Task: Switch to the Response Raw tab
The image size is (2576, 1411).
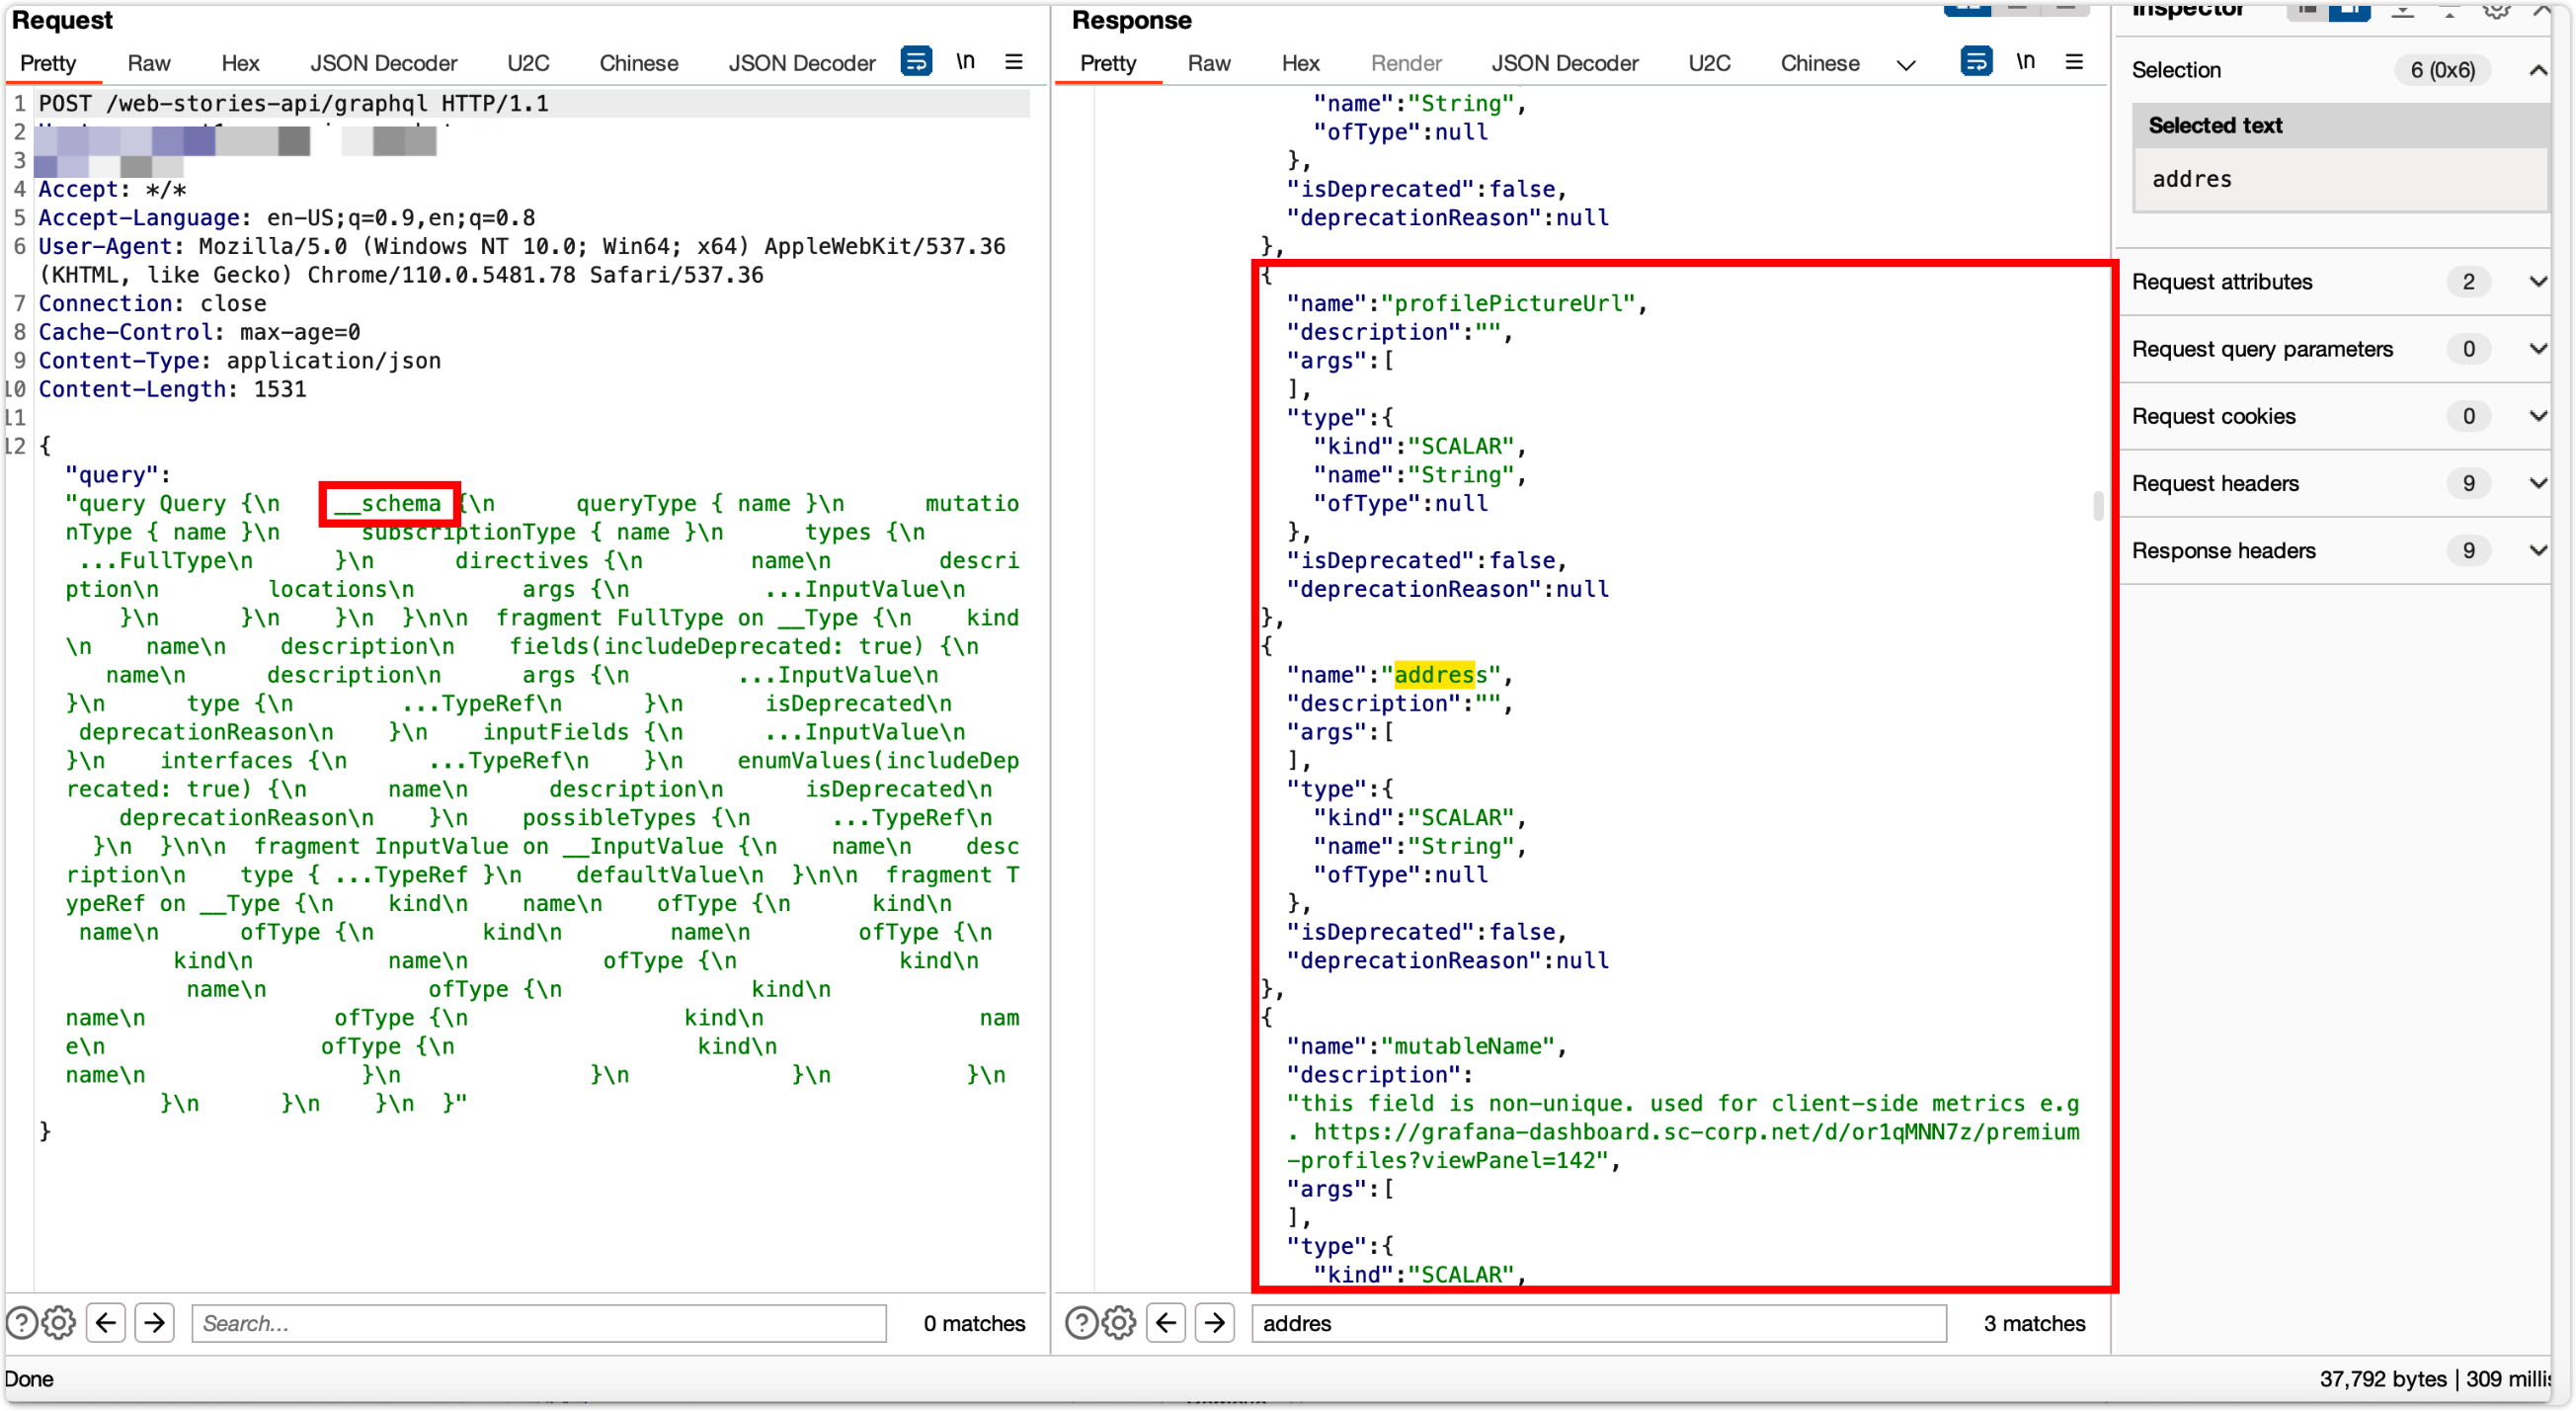Action: [1209, 63]
